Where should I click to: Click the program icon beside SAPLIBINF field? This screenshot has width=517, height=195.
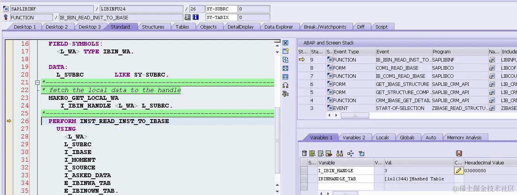pos(6,9)
